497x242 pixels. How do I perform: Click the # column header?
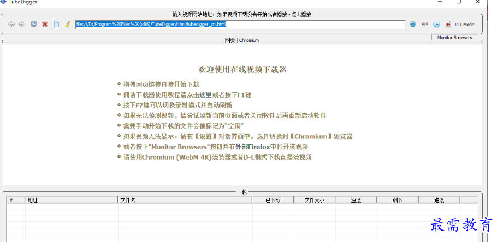[x=16, y=200]
